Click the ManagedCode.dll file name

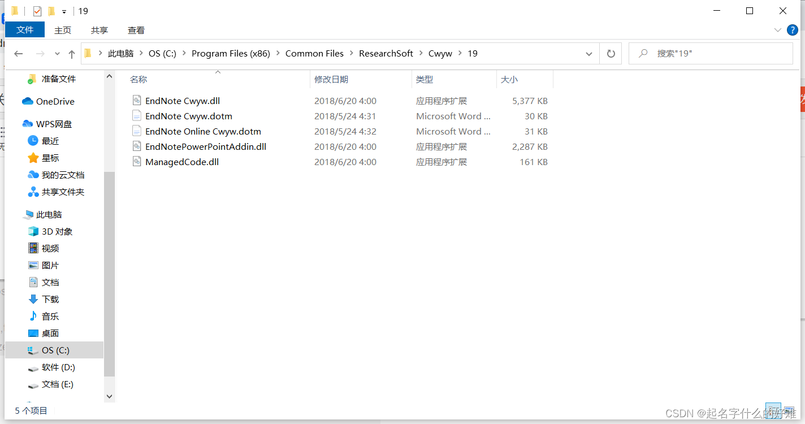[x=182, y=162]
